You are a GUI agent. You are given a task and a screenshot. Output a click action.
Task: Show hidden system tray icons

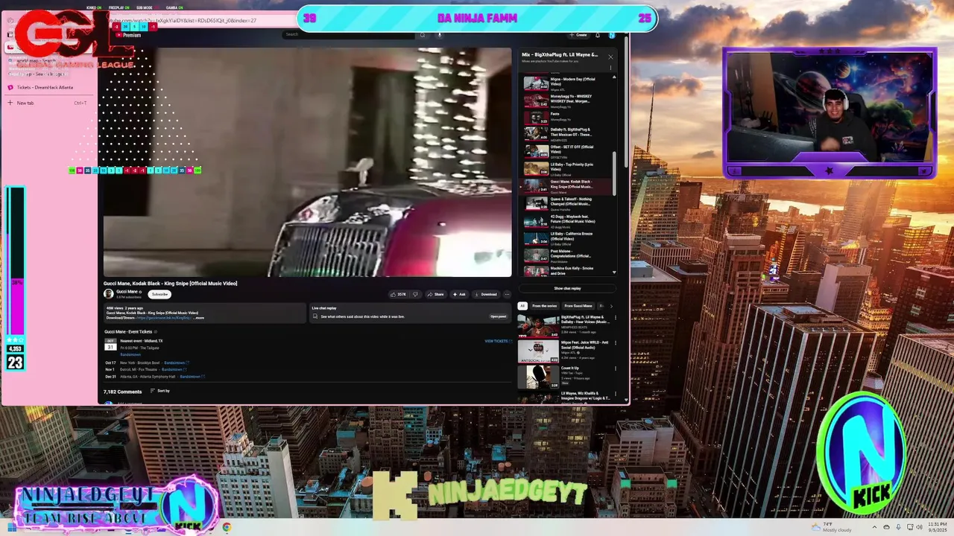coord(875,527)
